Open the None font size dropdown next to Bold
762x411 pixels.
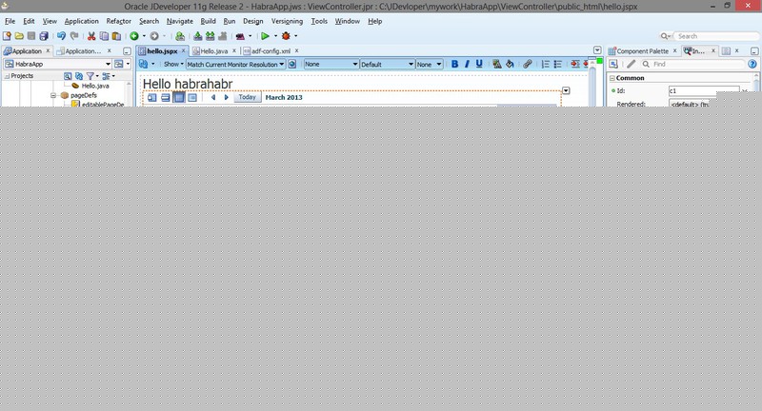(x=430, y=64)
